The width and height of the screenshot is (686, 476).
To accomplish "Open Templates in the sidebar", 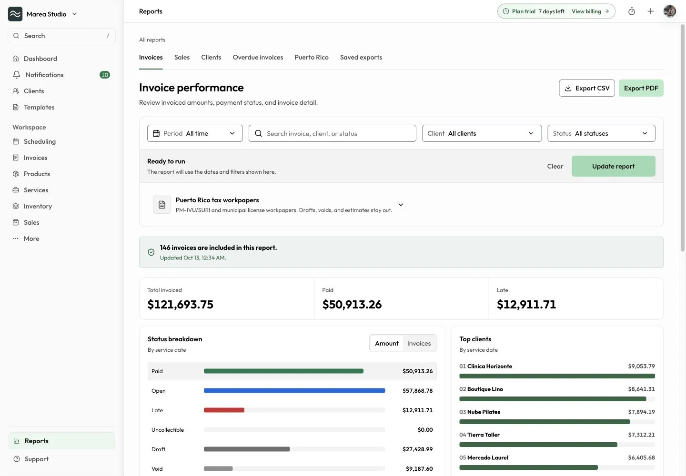I will click(x=61, y=107).
